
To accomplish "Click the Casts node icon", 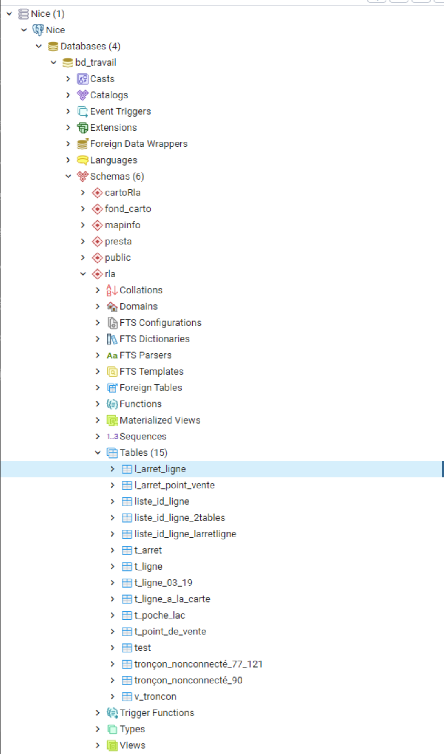I will point(82,79).
